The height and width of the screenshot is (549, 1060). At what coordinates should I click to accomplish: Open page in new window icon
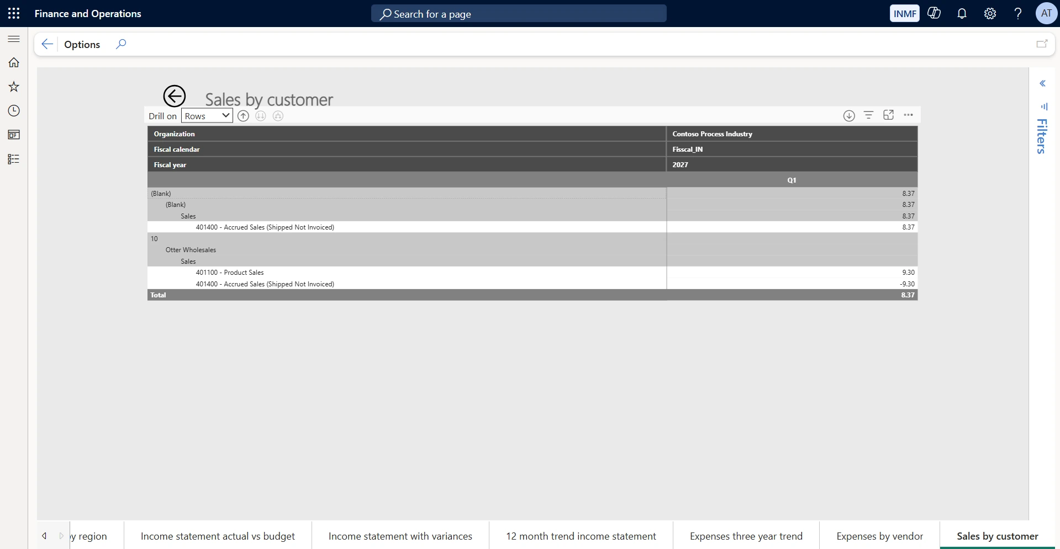pyautogui.click(x=1042, y=44)
